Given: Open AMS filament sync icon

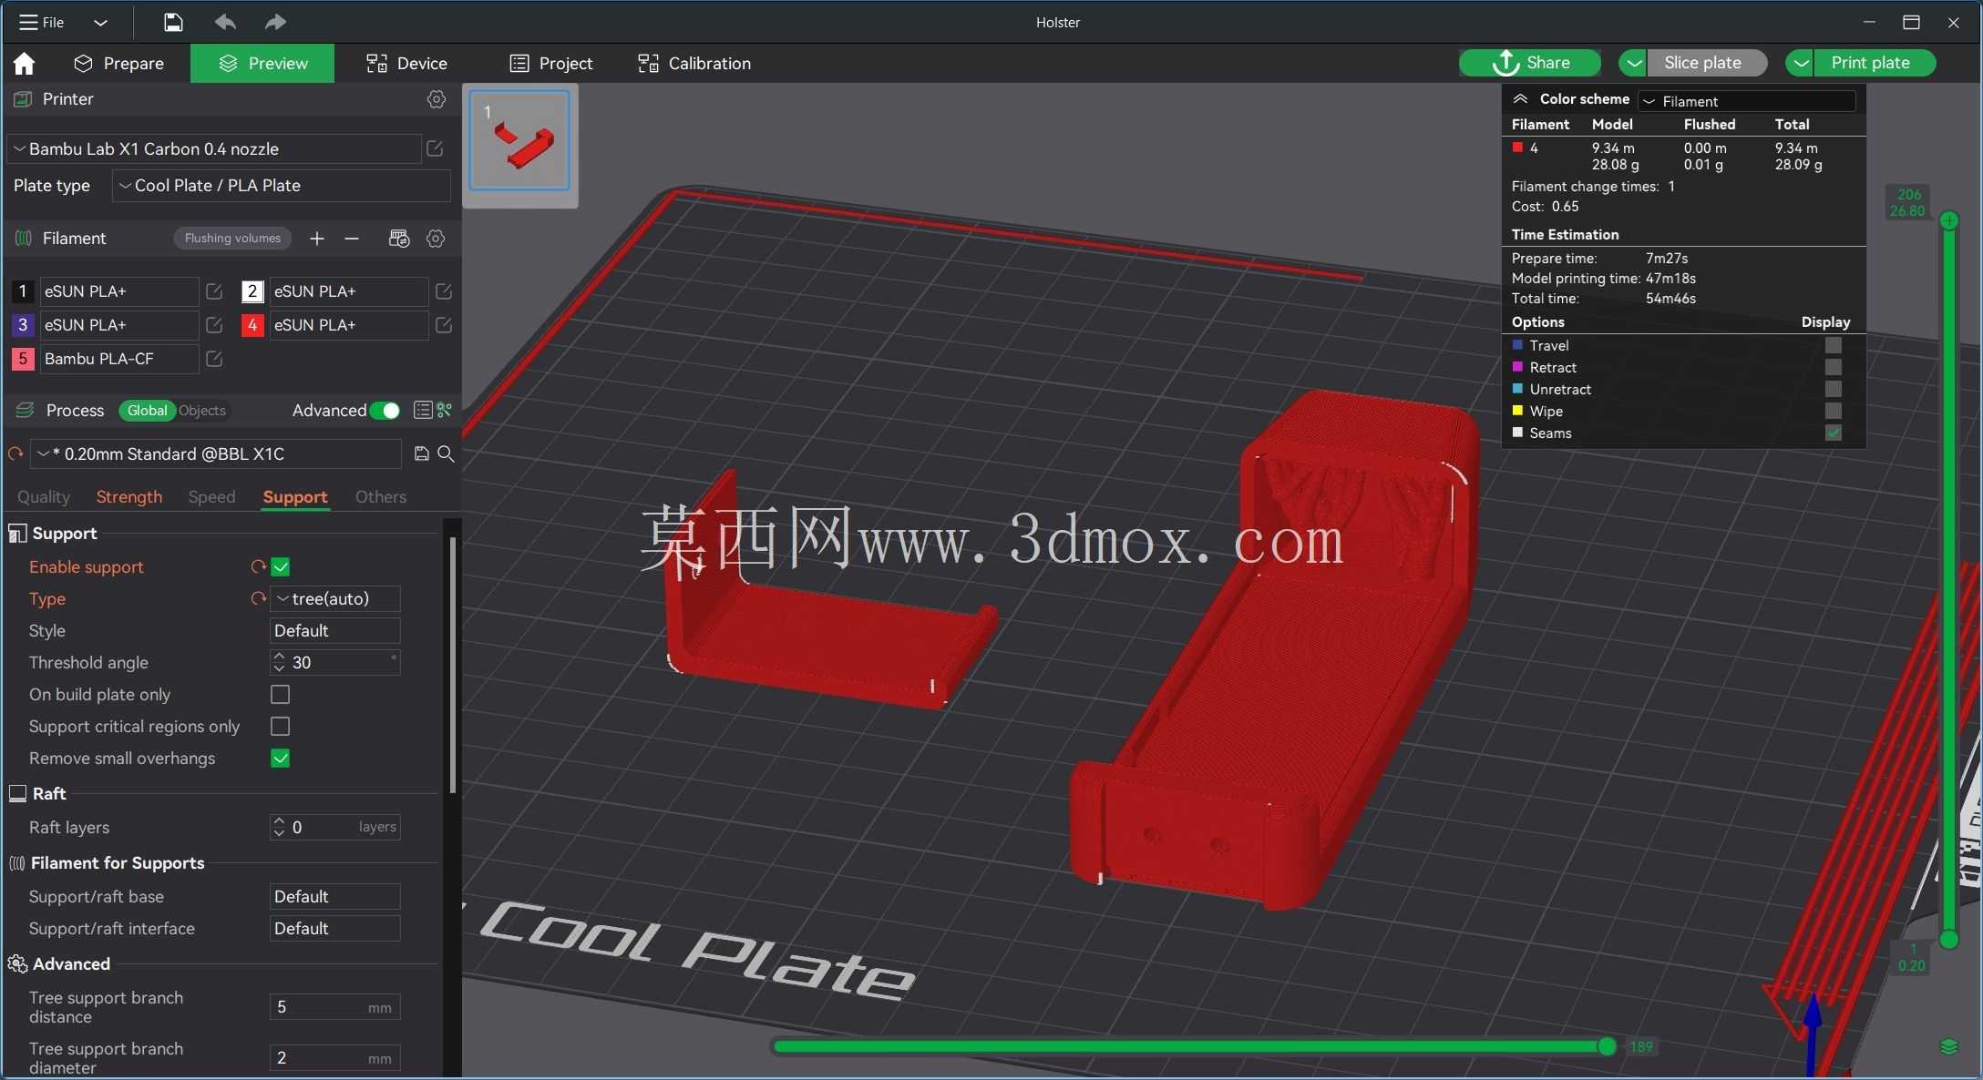Looking at the screenshot, I should coord(399,239).
